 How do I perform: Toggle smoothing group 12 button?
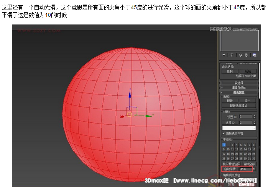pos(237,149)
